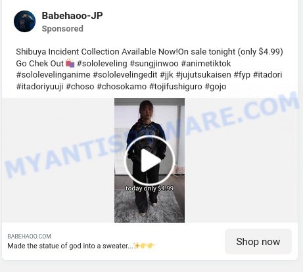Open the #animetiktok hashtag
This screenshot has width=303, height=272.
point(206,64)
